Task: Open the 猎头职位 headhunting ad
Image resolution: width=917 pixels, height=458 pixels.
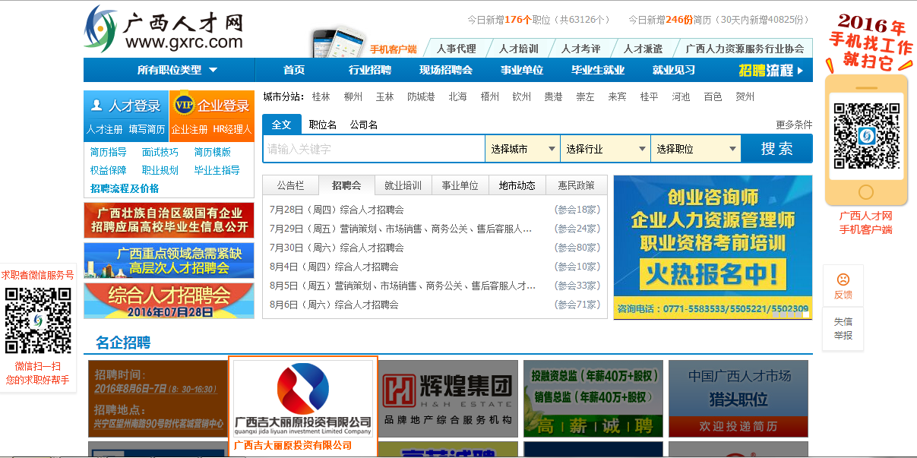Action: point(738,398)
